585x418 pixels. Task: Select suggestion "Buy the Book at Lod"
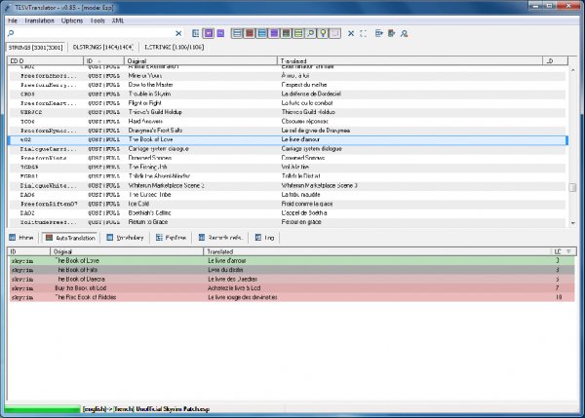[x=291, y=288]
